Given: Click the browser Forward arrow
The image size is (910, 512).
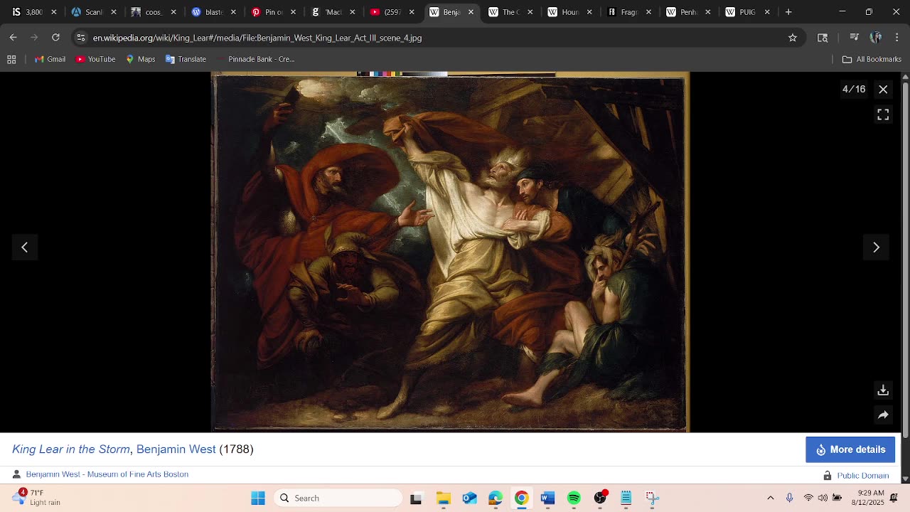Looking at the screenshot, I should (x=34, y=38).
